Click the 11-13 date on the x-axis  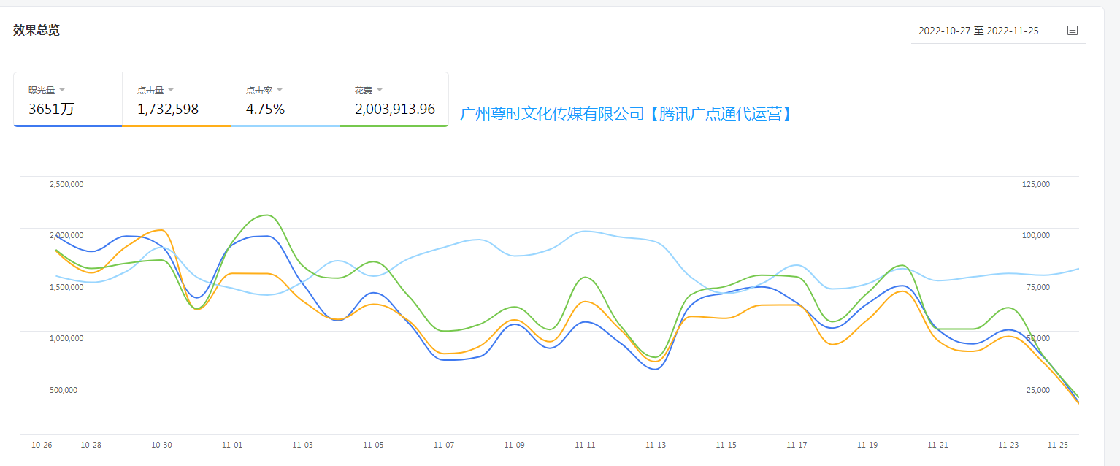tap(656, 445)
